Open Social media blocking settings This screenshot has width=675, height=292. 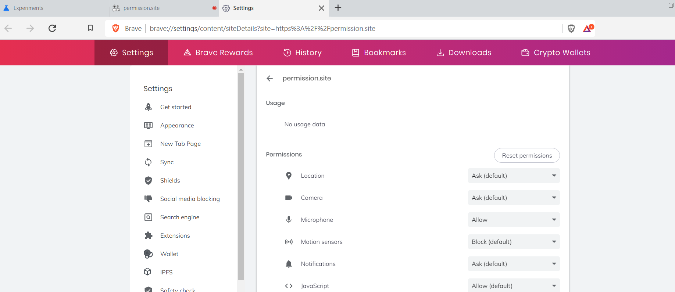click(190, 199)
